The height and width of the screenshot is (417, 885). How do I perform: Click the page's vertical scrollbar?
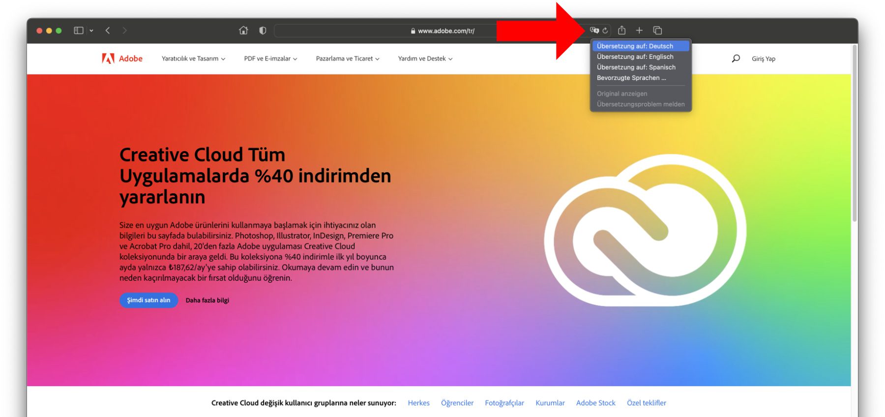point(855,133)
